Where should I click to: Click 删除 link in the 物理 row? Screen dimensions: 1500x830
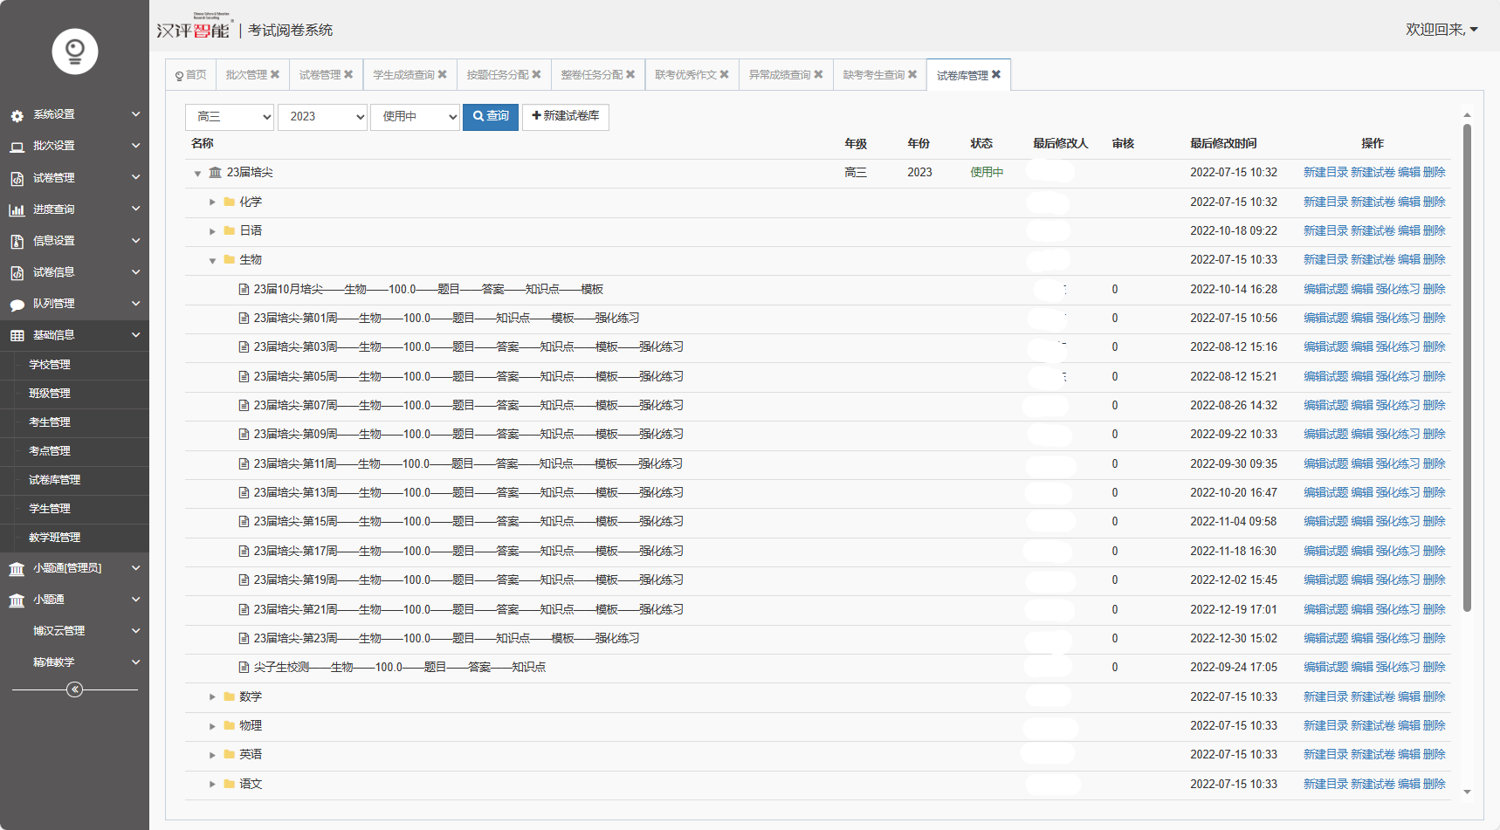(x=1435, y=725)
